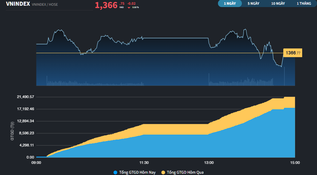Click the 13:00 time axis label
Screen dimensions: 317x175
coord(209,163)
